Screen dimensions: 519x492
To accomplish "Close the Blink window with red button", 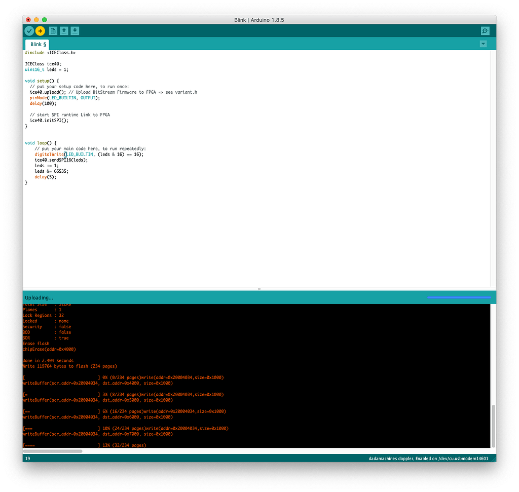I will point(28,19).
